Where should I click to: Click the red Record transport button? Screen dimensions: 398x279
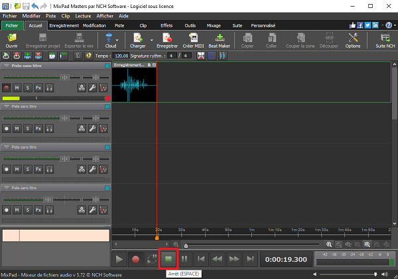point(135,259)
